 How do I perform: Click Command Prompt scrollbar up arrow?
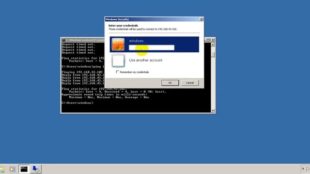(213, 45)
